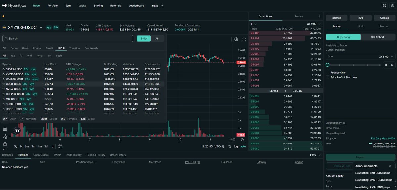Open the SKR-USDC perps listing announcement
Viewport: 397px width, 190px height.
click(373, 173)
